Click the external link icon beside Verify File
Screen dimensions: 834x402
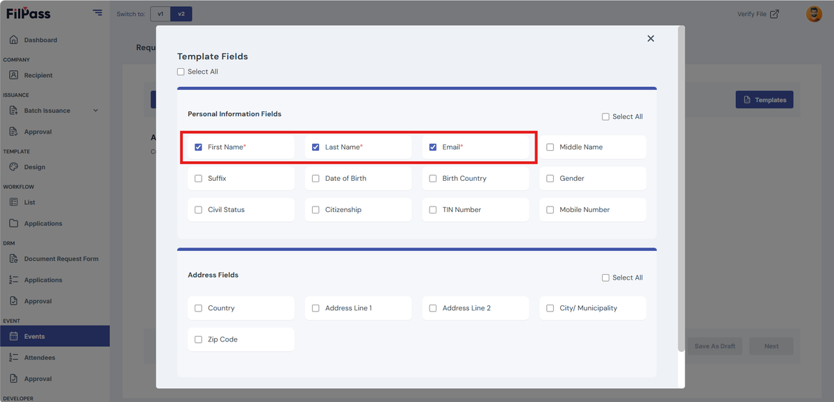774,14
